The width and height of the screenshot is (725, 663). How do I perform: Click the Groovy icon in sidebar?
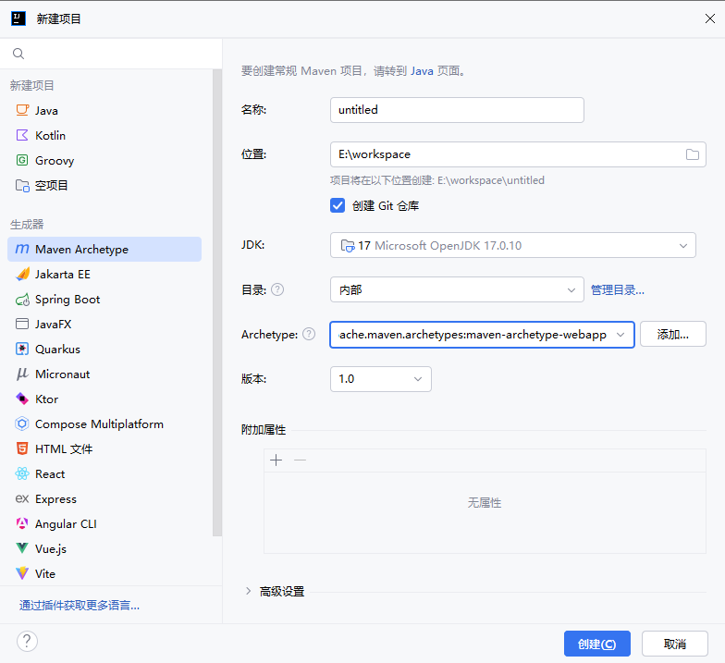(x=22, y=160)
